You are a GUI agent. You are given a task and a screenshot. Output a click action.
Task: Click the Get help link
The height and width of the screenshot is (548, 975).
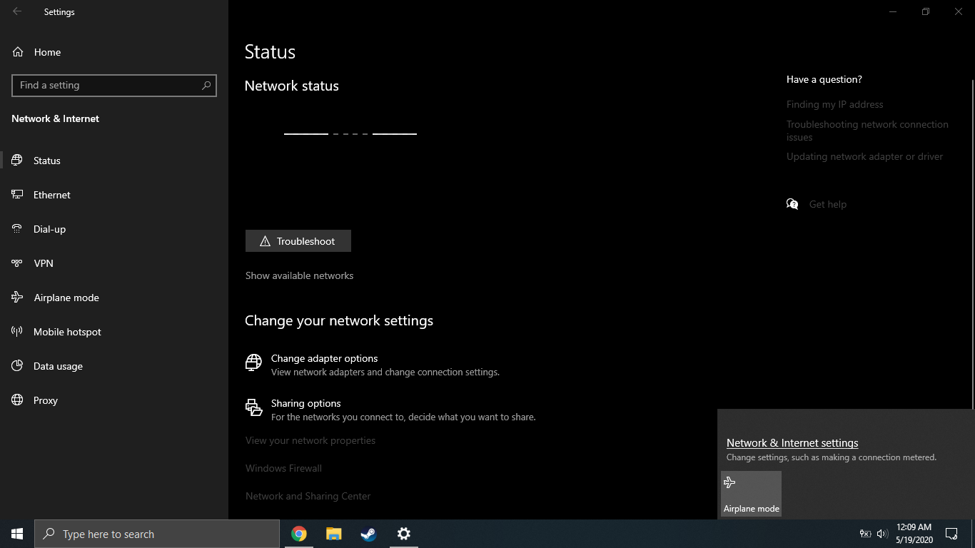pyautogui.click(x=827, y=204)
